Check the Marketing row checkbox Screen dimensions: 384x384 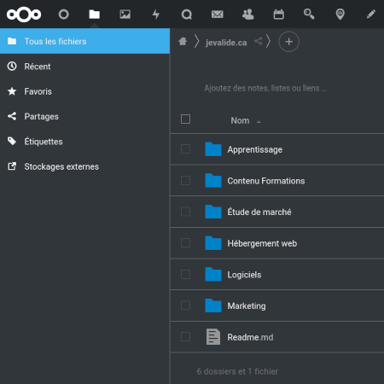pyautogui.click(x=185, y=305)
